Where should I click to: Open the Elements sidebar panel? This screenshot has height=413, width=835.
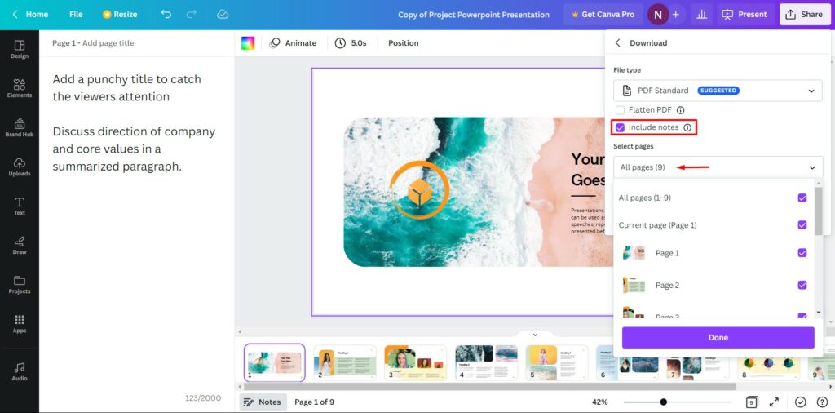[20, 87]
